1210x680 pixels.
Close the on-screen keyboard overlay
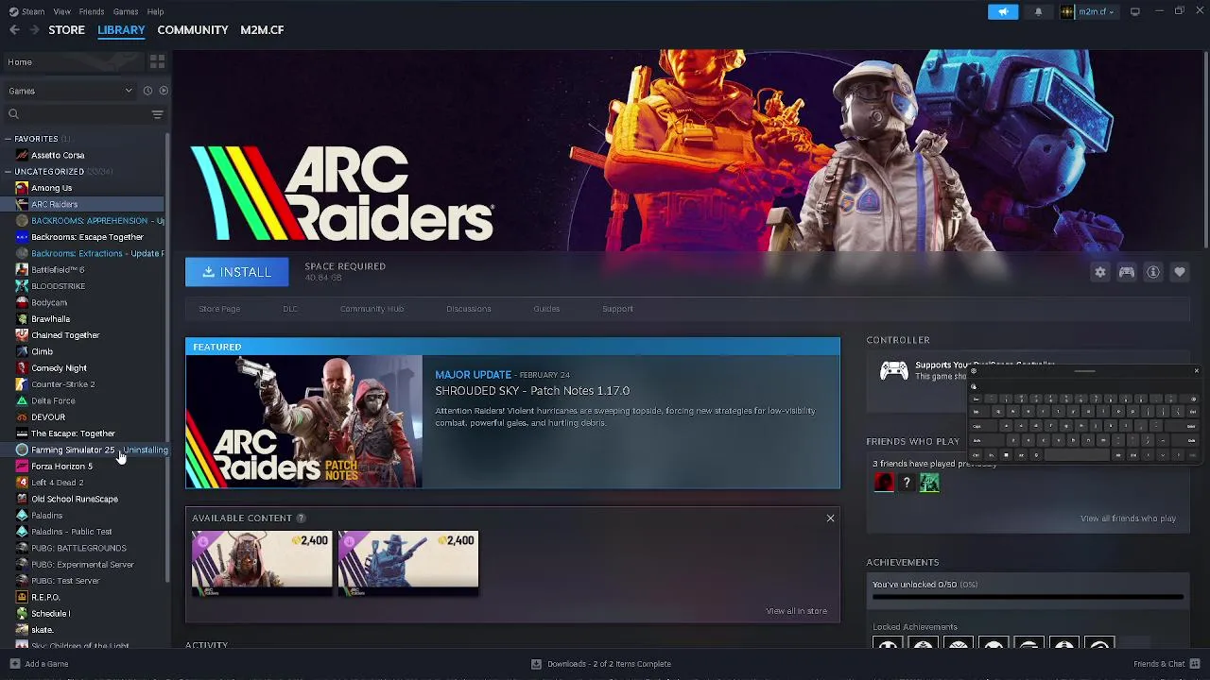pos(1196,371)
